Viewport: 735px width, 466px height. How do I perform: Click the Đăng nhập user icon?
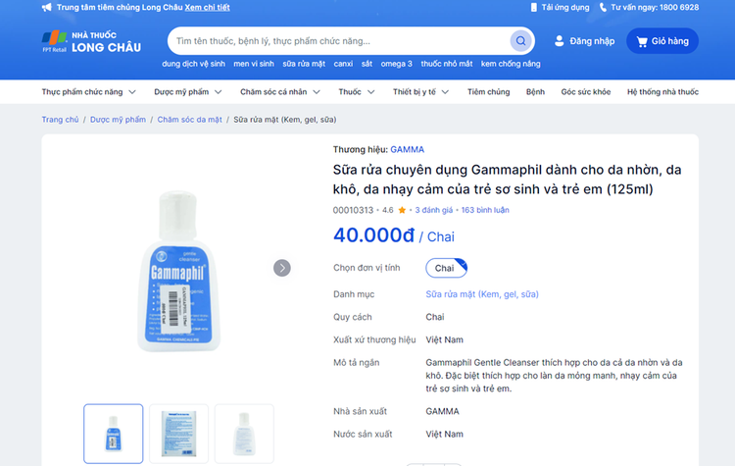(560, 41)
